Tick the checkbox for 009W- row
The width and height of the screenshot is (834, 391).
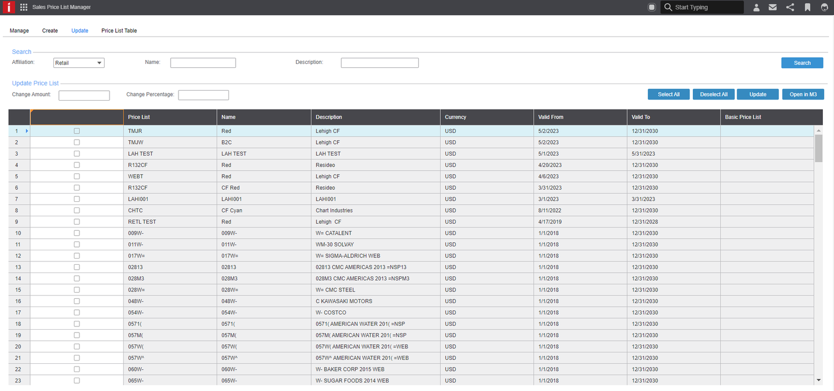pyautogui.click(x=77, y=233)
